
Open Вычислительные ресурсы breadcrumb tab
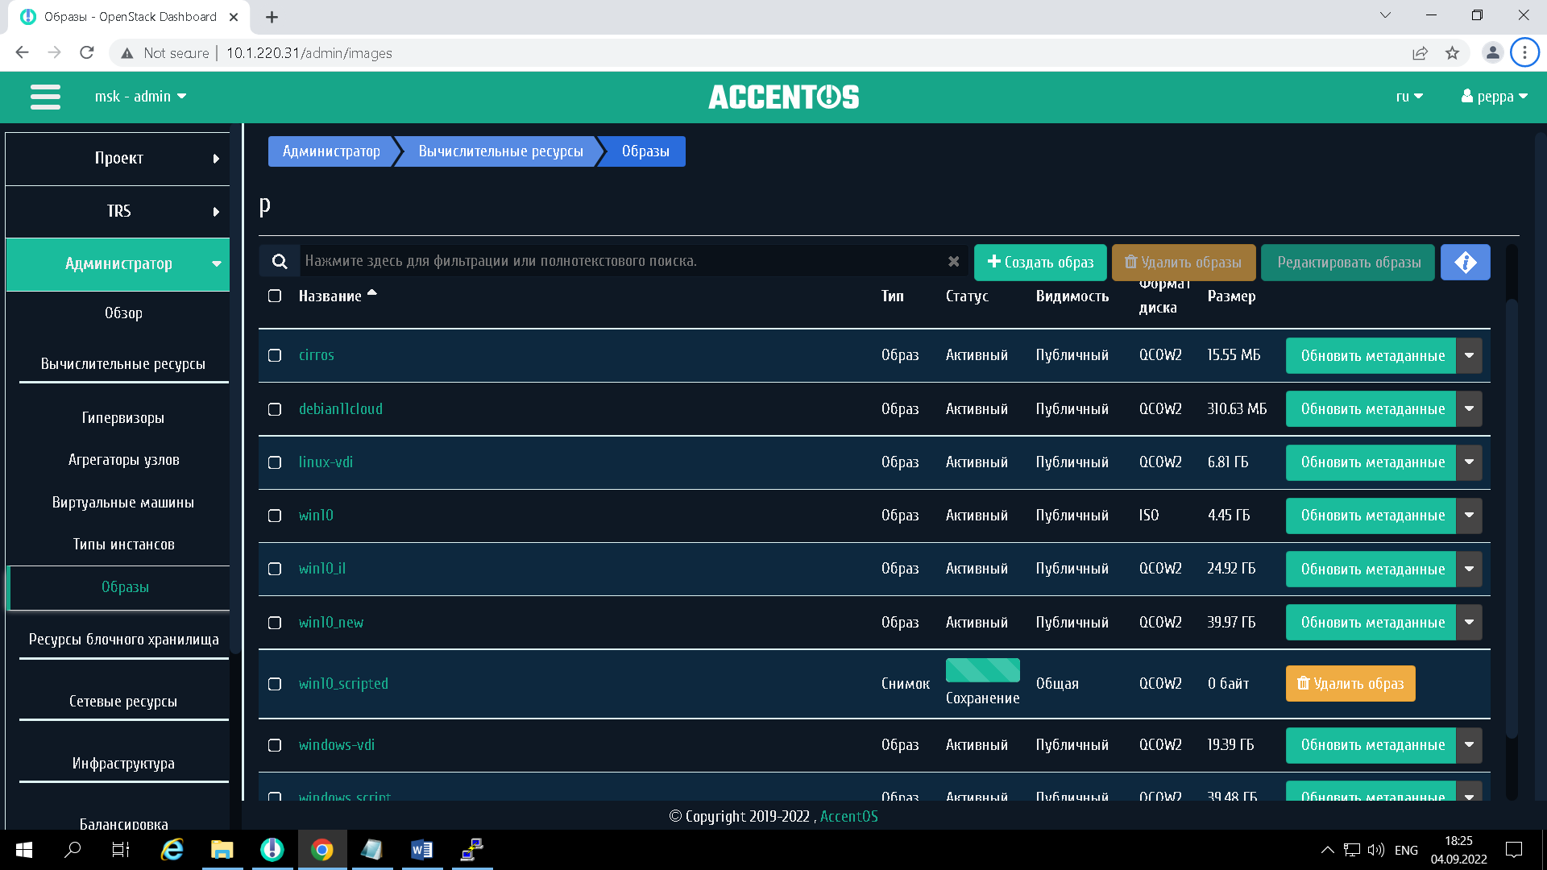pos(500,151)
